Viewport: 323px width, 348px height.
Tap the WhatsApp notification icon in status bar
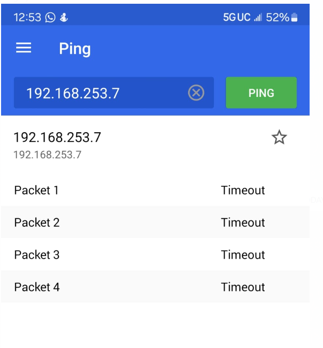click(50, 18)
